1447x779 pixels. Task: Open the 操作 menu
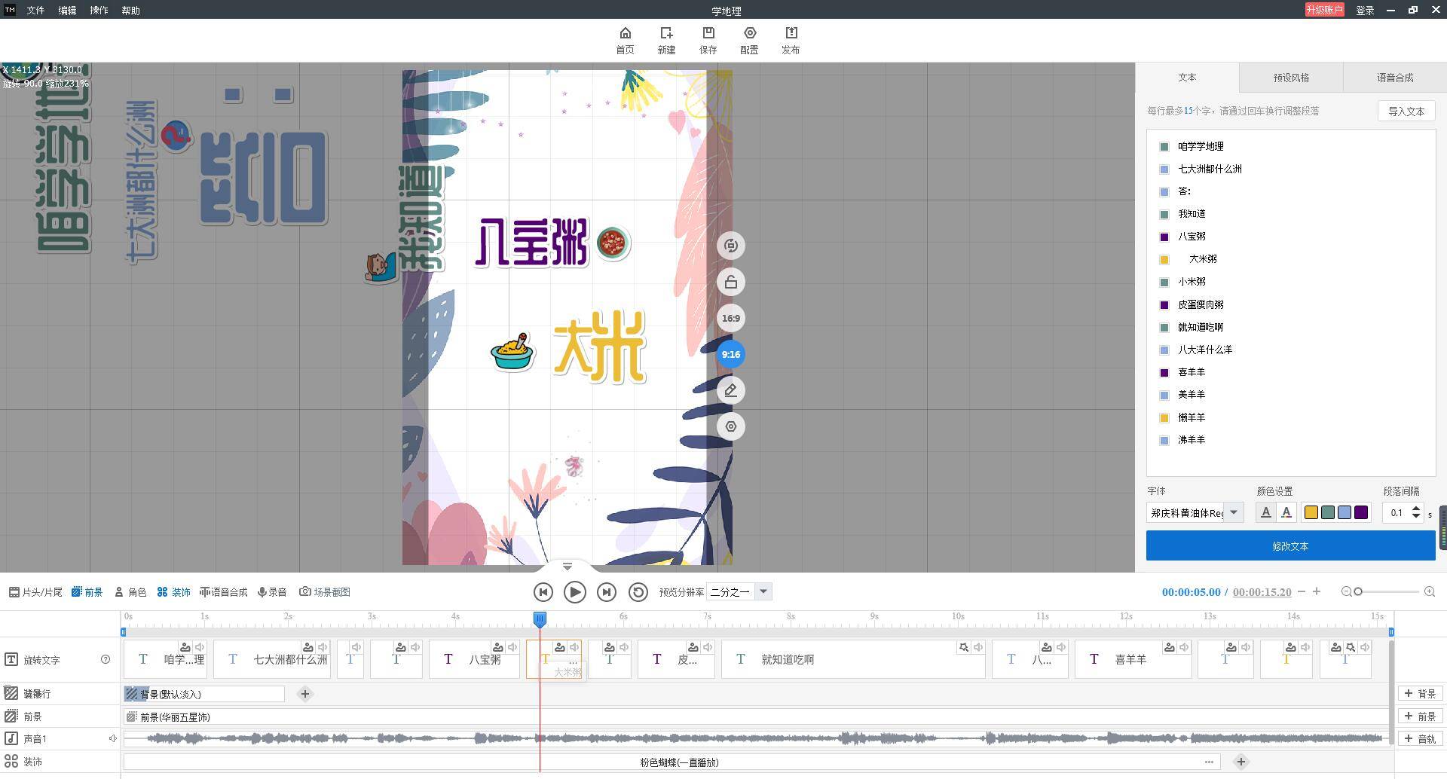(99, 11)
